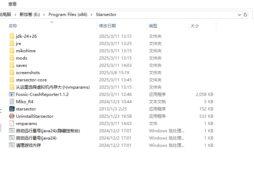This screenshot has height=170, width=254.
Task: Select the saves folder icon
Action: [12, 65]
